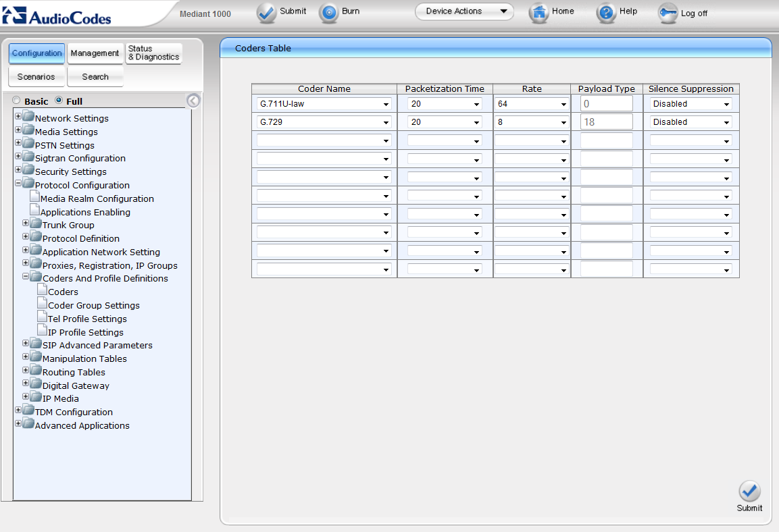The width and height of the screenshot is (779, 532).
Task: Click the Home house icon
Action: point(538,13)
